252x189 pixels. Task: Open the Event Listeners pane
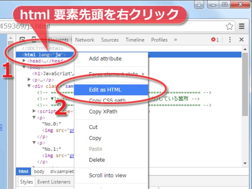coord(54,182)
